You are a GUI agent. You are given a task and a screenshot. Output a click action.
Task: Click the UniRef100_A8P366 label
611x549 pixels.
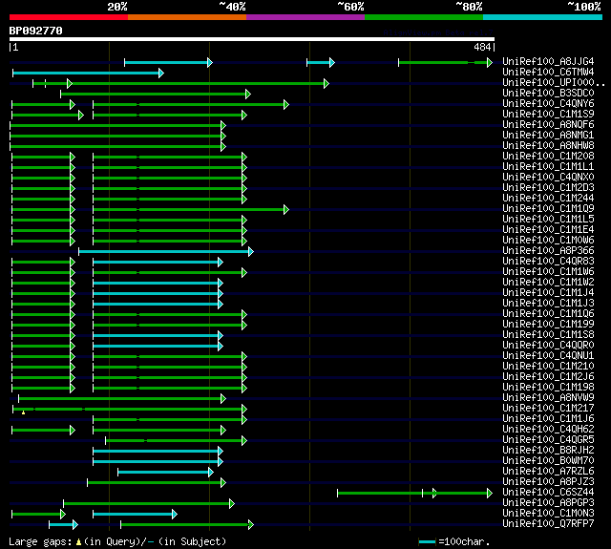(x=548, y=251)
